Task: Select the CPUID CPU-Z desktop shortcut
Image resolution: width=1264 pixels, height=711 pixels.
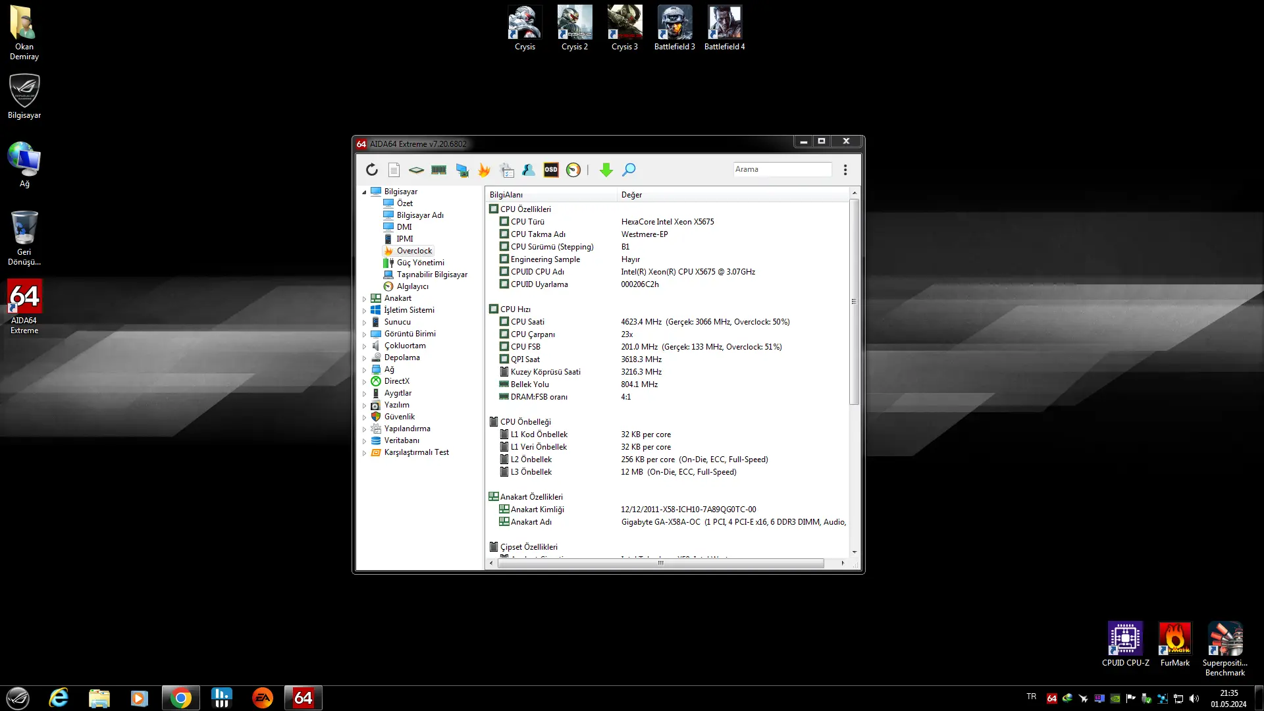Action: click(x=1126, y=645)
